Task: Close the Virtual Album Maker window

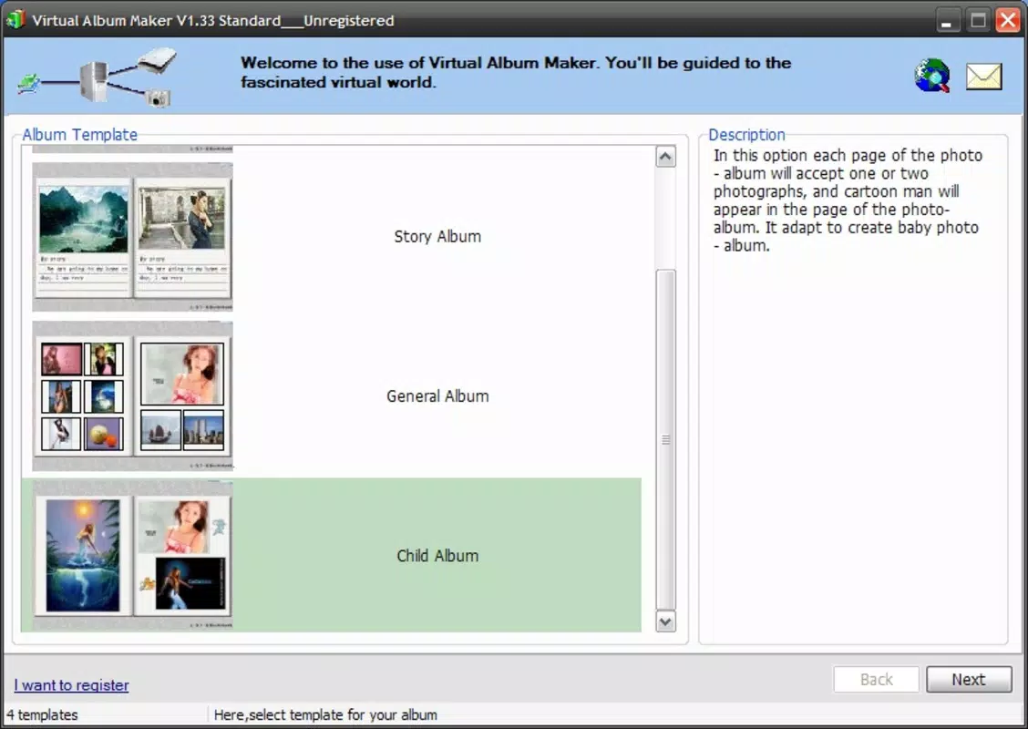Action: (1008, 20)
